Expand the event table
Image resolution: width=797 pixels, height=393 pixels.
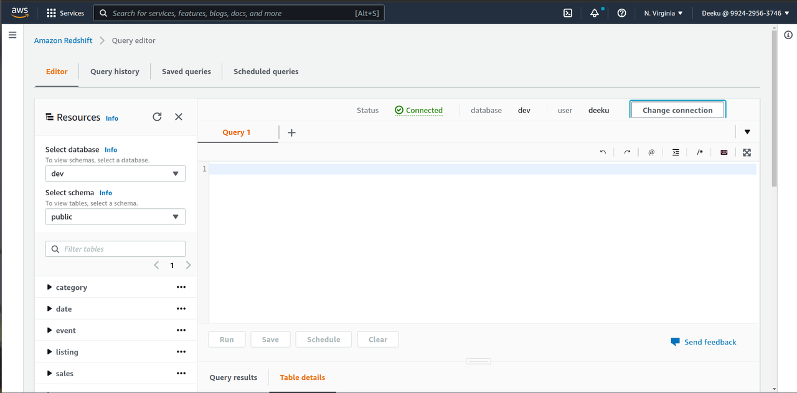point(50,330)
